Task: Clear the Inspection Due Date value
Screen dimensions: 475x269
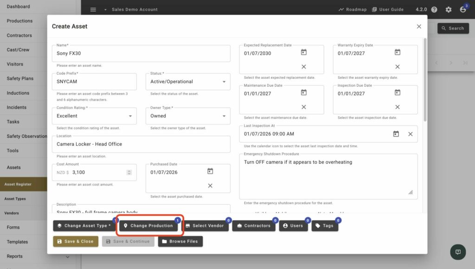Action: 398,107
